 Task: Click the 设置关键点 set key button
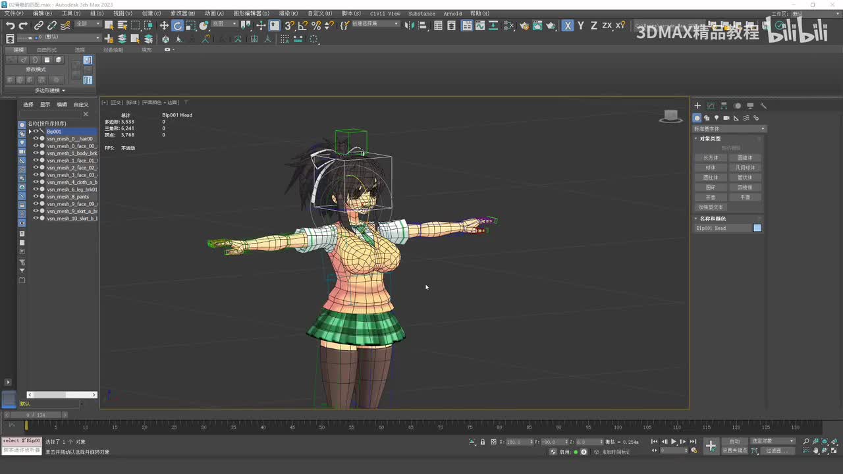[734, 450]
